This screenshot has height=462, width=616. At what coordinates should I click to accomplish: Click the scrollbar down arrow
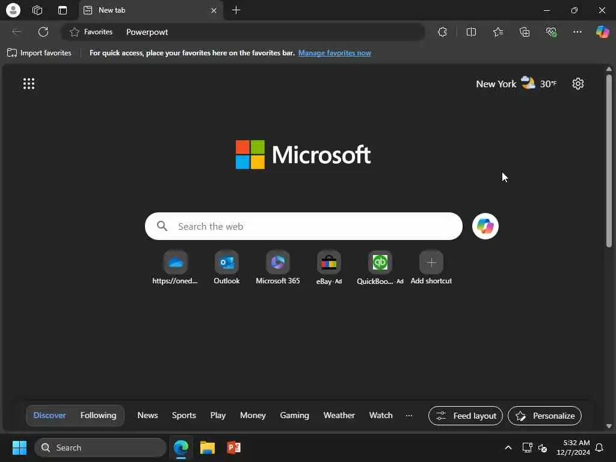click(609, 426)
